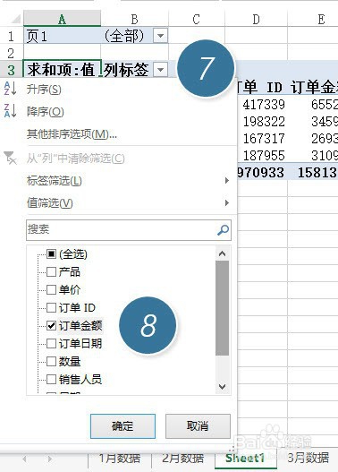Check the 销售人员 checkbox
The image size is (338, 472).
coord(51,379)
